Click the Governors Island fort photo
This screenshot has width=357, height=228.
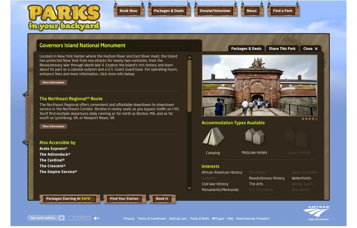260,85
